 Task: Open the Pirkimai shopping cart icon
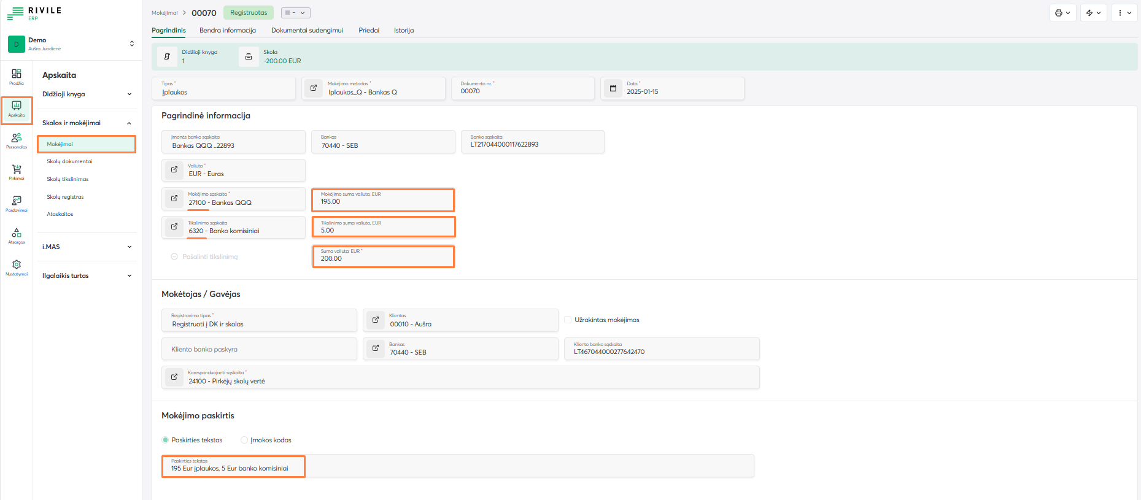click(x=17, y=172)
